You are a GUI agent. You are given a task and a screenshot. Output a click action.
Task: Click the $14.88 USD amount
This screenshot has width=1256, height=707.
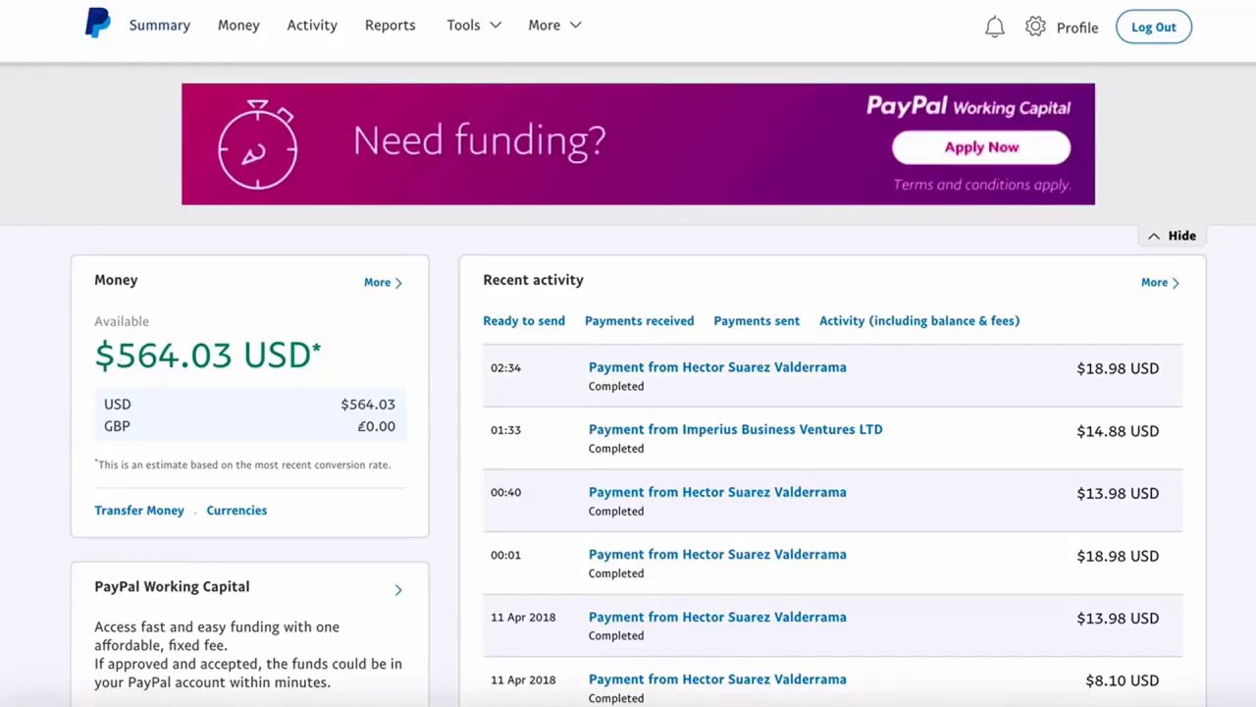(1118, 431)
